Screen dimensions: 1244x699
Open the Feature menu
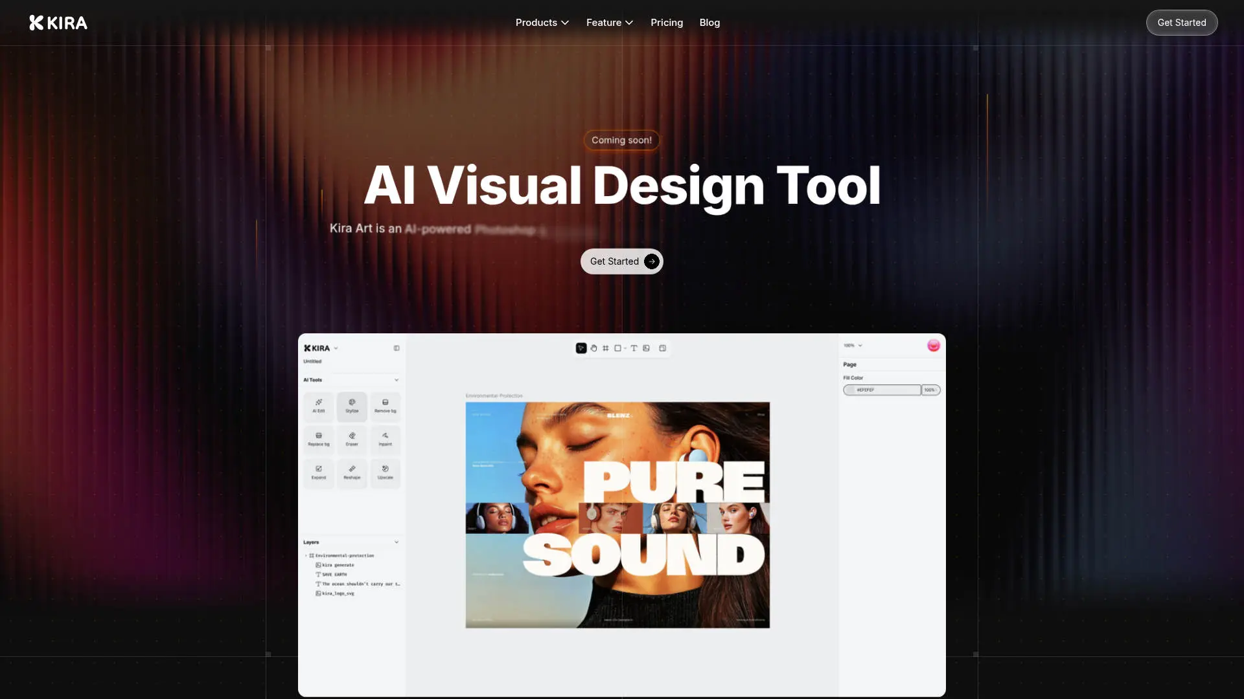click(609, 23)
